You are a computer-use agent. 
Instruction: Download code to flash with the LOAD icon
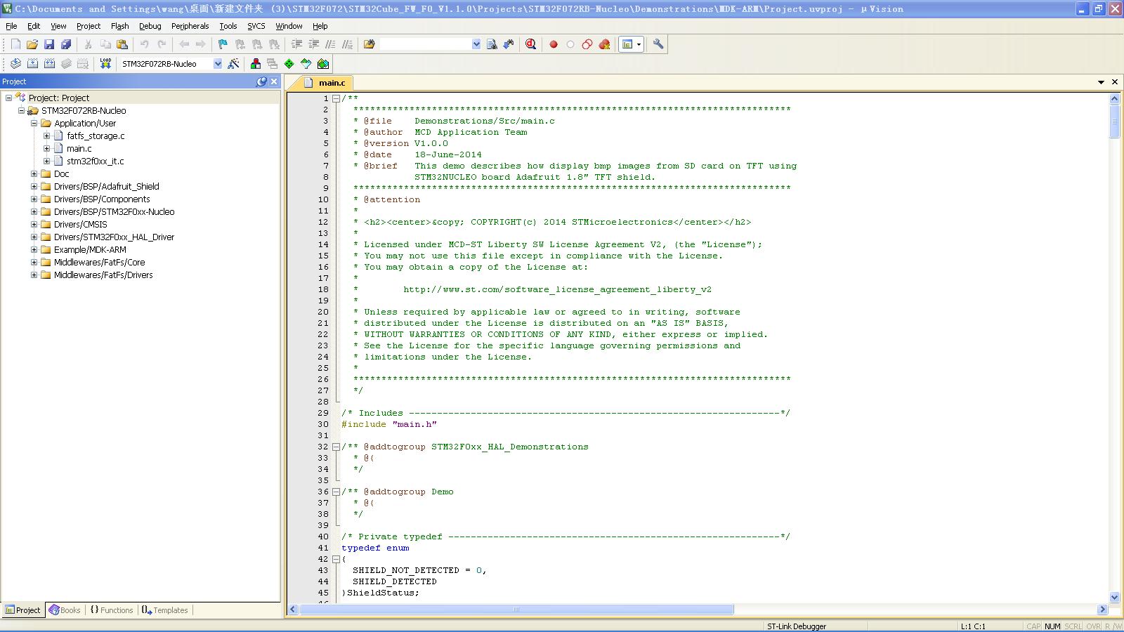tap(105, 64)
